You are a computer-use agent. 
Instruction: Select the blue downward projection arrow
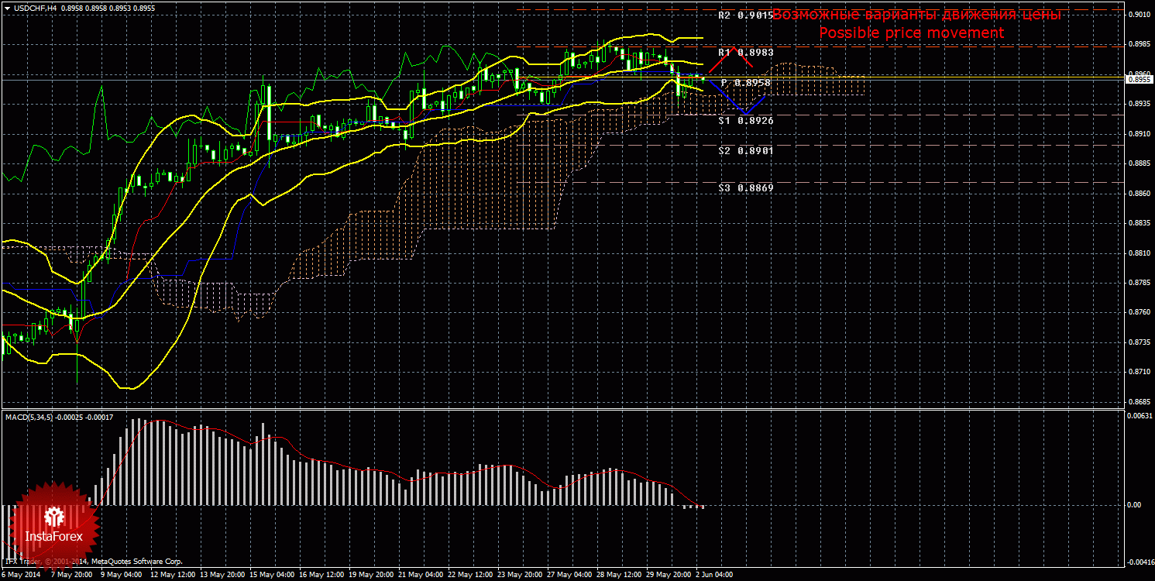pos(737,99)
